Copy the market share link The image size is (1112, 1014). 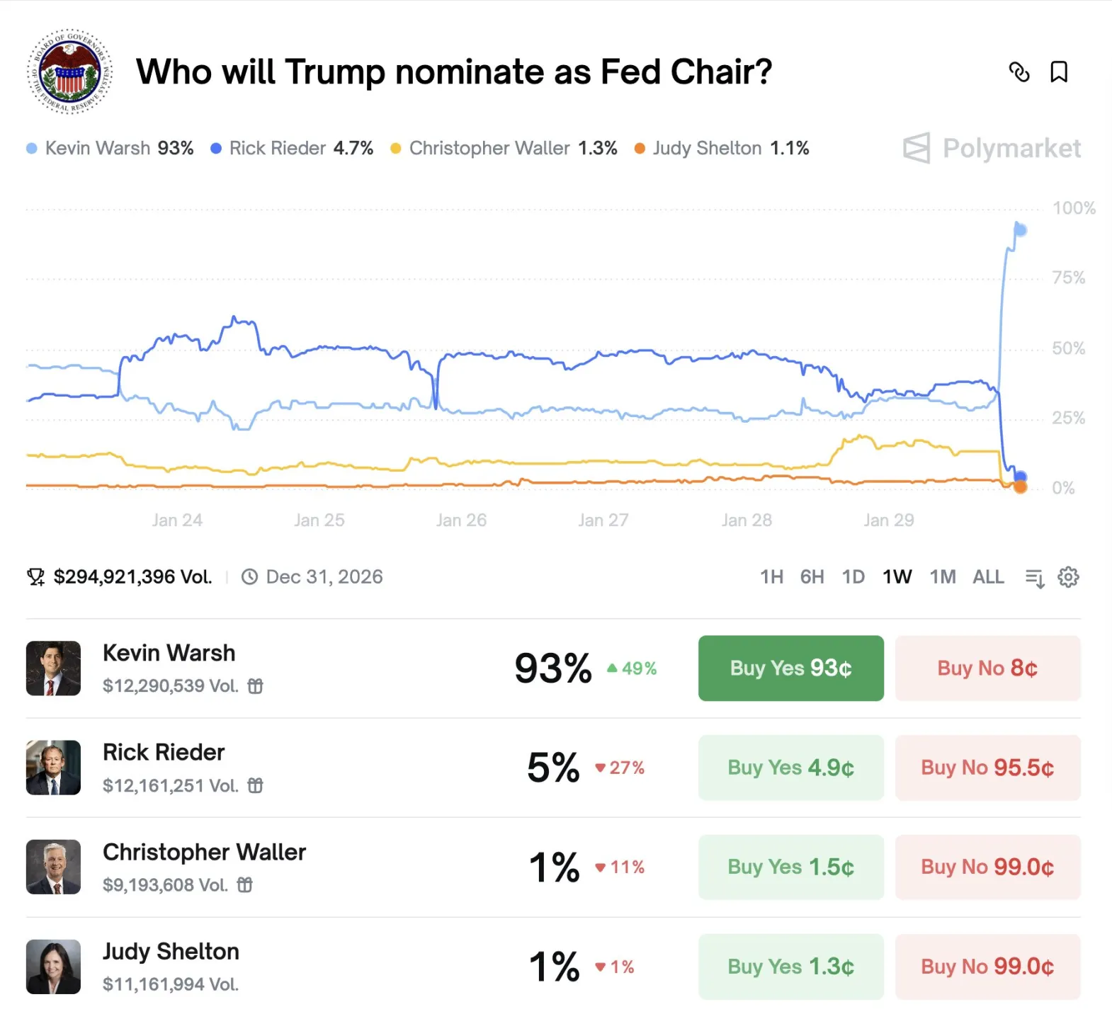coord(1020,72)
